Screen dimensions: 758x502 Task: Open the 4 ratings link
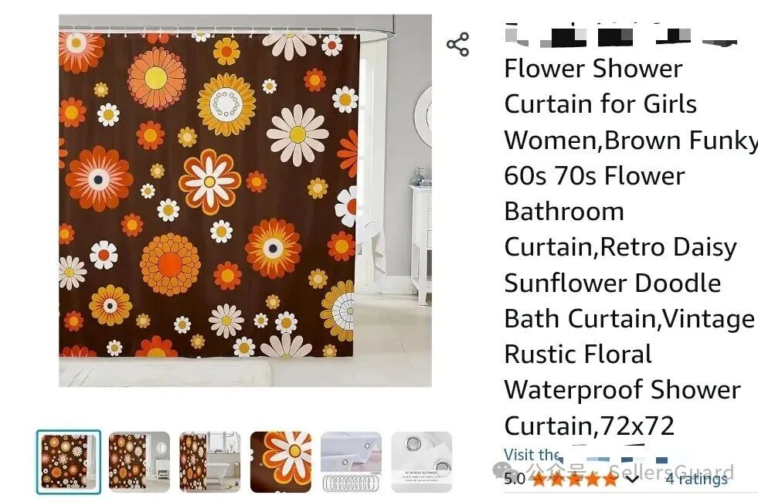[696, 479]
